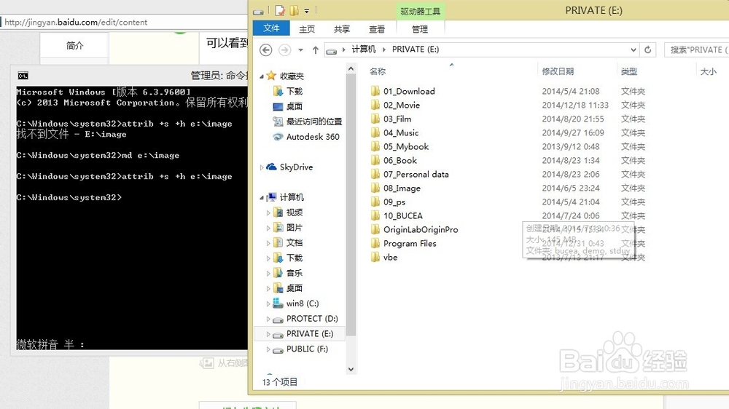The height and width of the screenshot is (409, 729).
Task: Select 桌面 under favorites
Action: coord(295,106)
